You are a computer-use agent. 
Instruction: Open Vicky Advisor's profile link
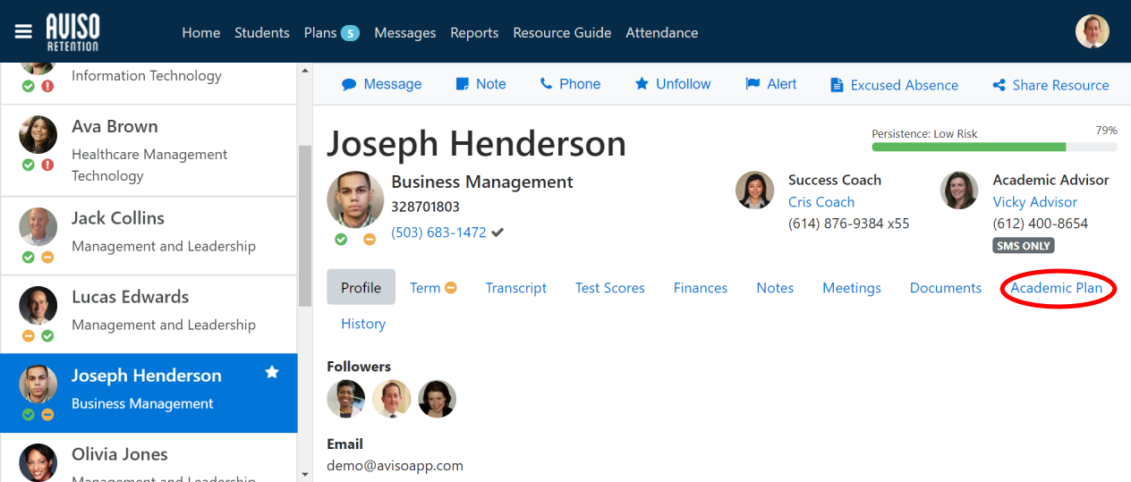tap(1035, 202)
